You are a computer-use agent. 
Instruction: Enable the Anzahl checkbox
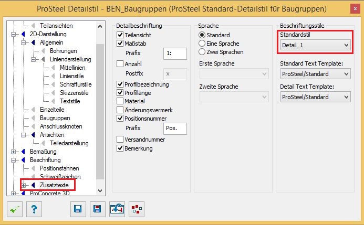click(x=120, y=63)
